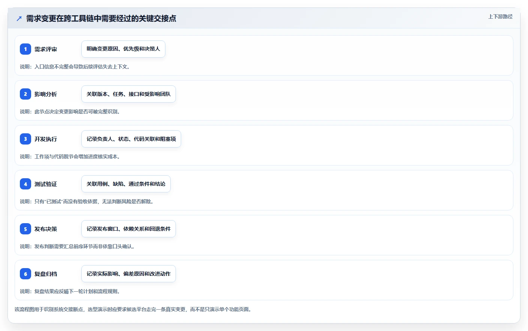Click the note 发布判断需要汇总前序环节而非依靠口头确认

pos(77,246)
